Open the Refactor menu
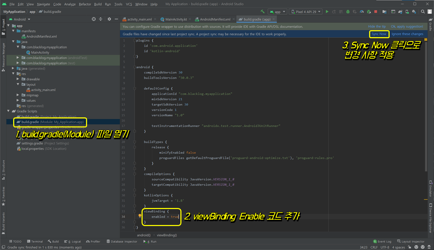The image size is (434, 250). pos(85,4)
